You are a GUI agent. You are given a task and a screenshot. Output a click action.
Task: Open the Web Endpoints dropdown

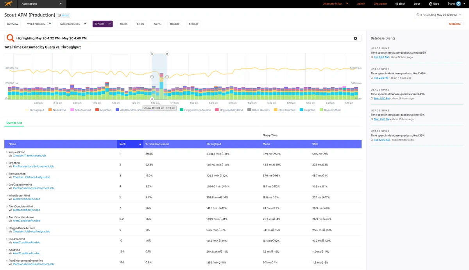(x=39, y=24)
